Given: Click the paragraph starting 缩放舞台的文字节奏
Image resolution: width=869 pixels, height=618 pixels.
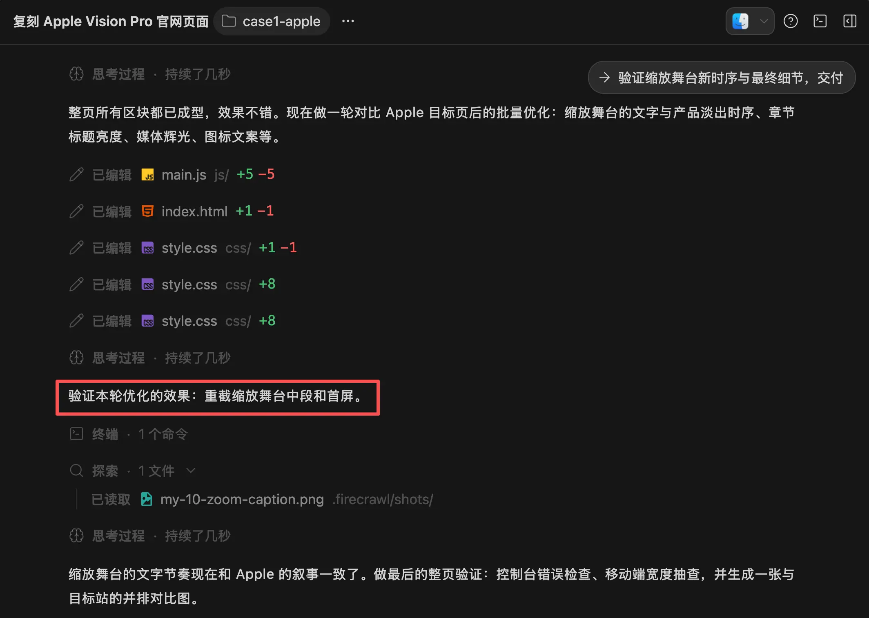Looking at the screenshot, I should 432,586.
